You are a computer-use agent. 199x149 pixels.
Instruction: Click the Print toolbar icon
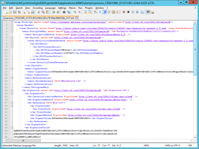tap(32, 12)
